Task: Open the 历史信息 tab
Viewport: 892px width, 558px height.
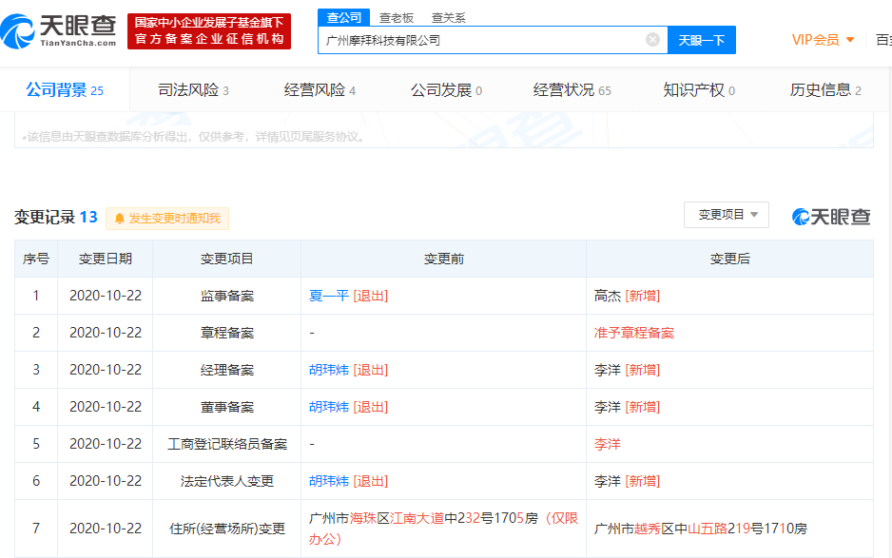Action: coord(825,90)
